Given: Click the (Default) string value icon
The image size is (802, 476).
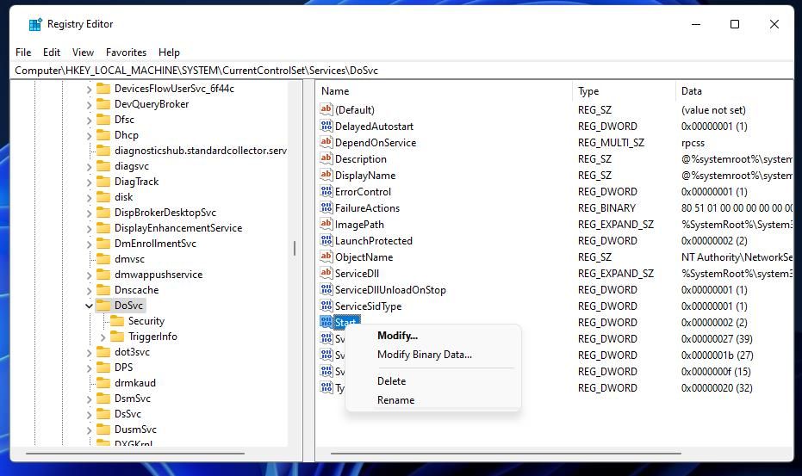Looking at the screenshot, I should pos(326,109).
